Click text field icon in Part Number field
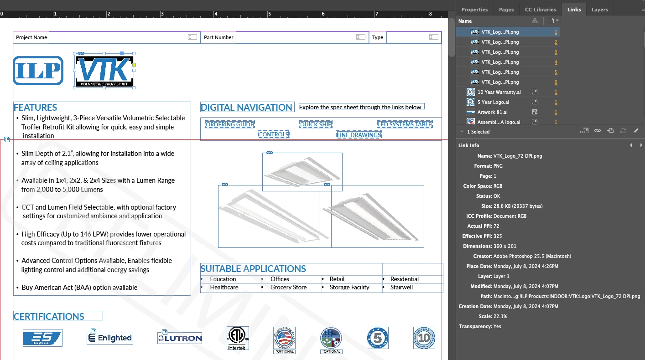This screenshot has height=360, width=645. [x=361, y=37]
